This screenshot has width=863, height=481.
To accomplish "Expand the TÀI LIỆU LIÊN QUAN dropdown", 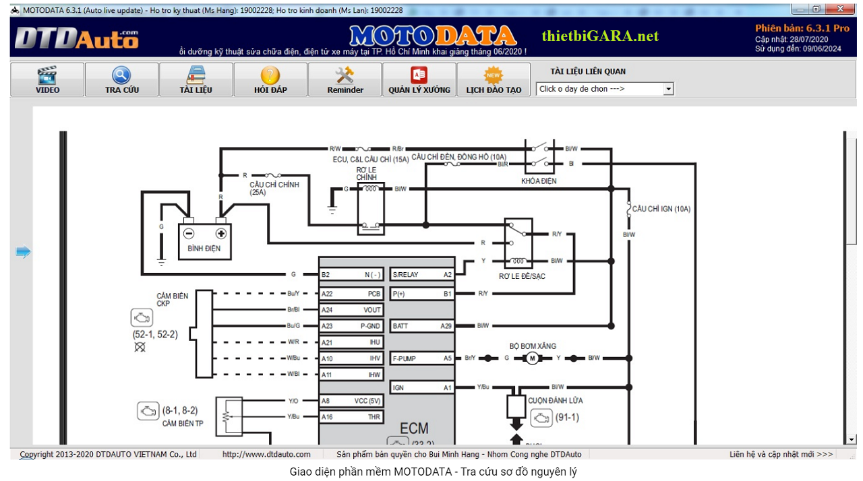I will [604, 89].
